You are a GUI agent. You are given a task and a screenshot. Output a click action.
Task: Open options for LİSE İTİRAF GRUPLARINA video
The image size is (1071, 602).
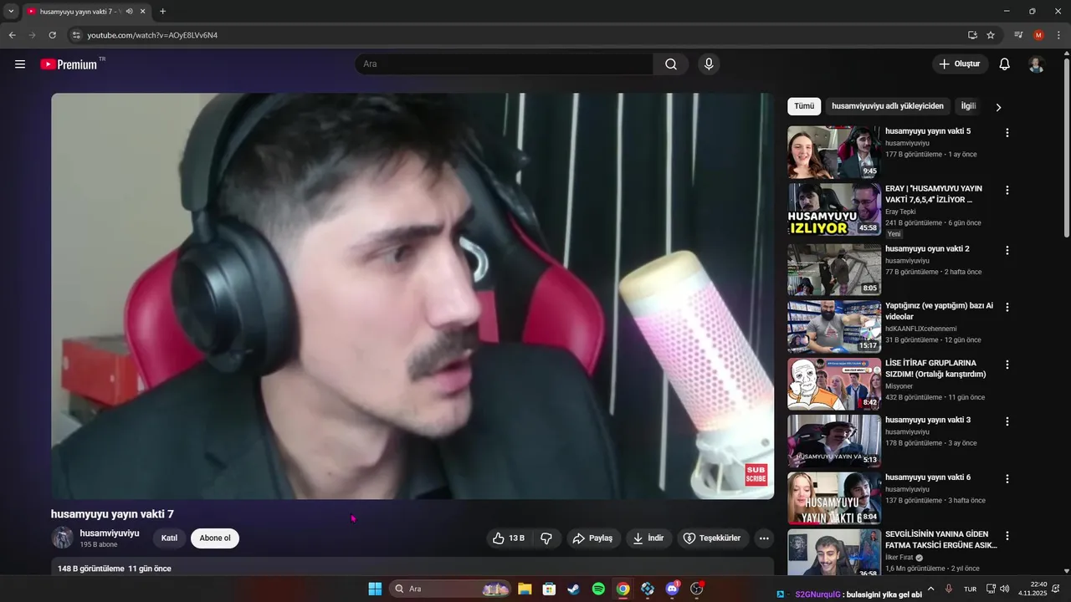(1007, 365)
